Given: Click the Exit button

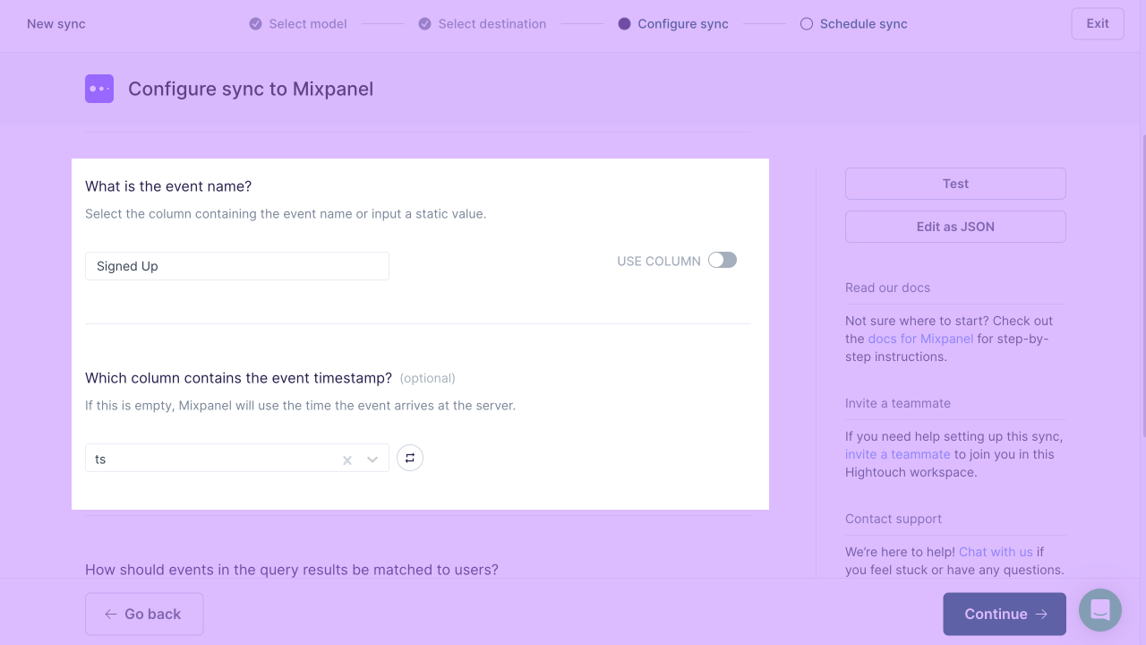Looking at the screenshot, I should click(1098, 24).
